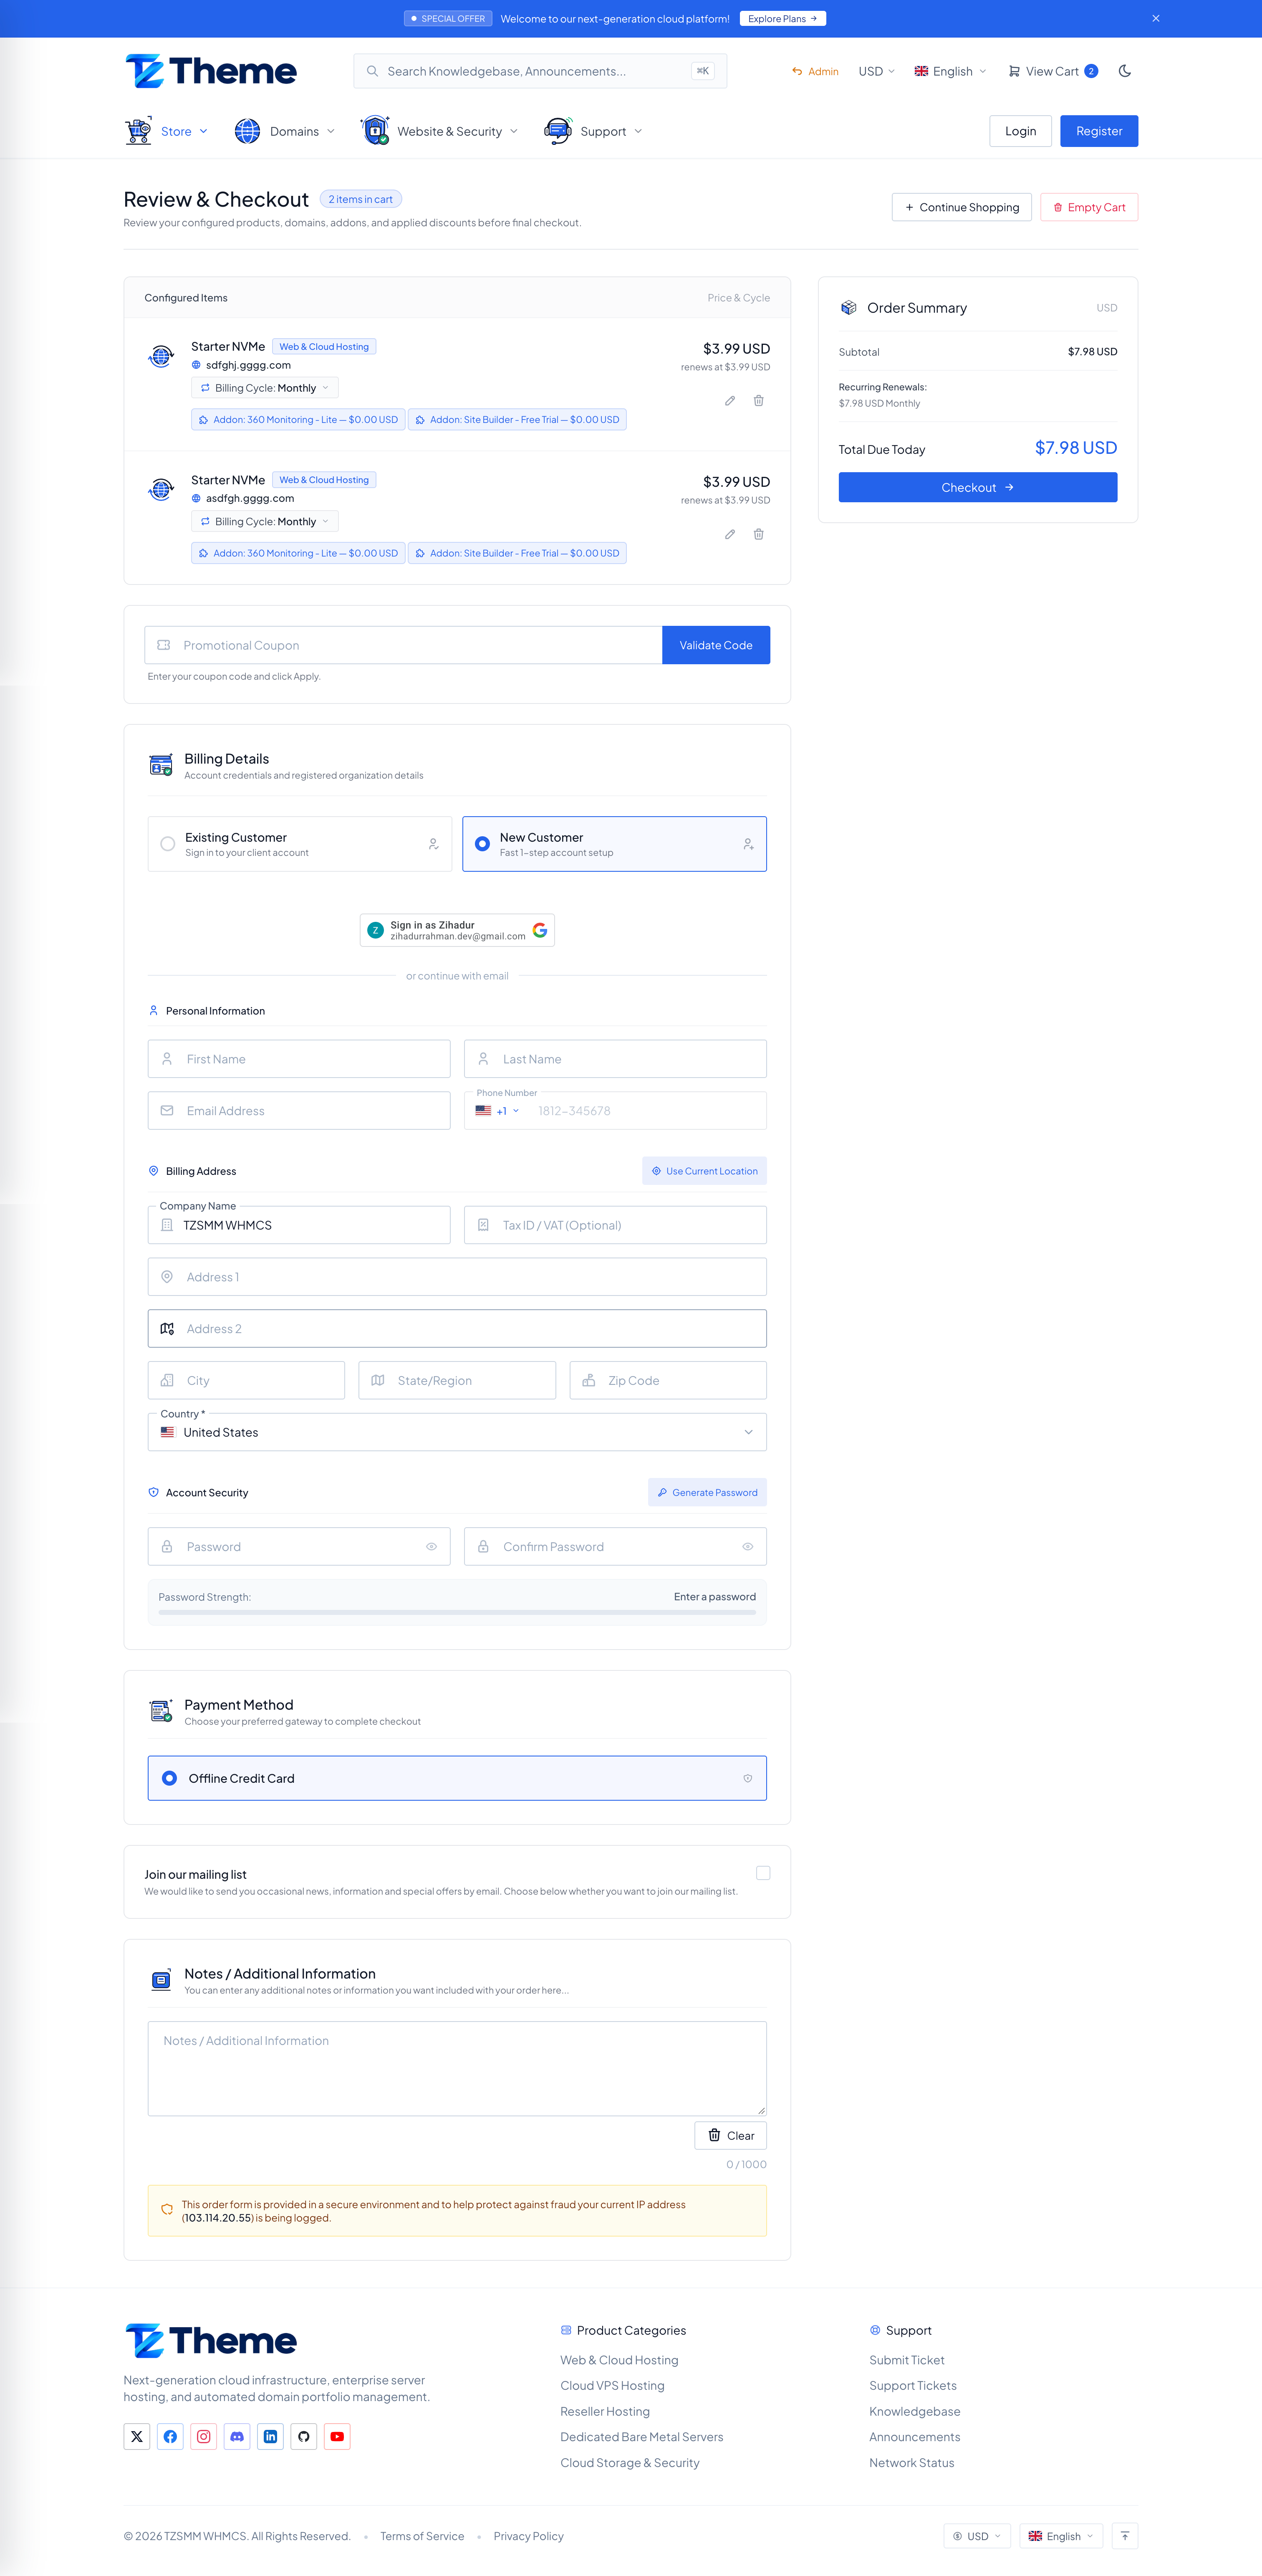Click the search magnifier icon
The width and height of the screenshot is (1262, 2576).
pos(372,71)
